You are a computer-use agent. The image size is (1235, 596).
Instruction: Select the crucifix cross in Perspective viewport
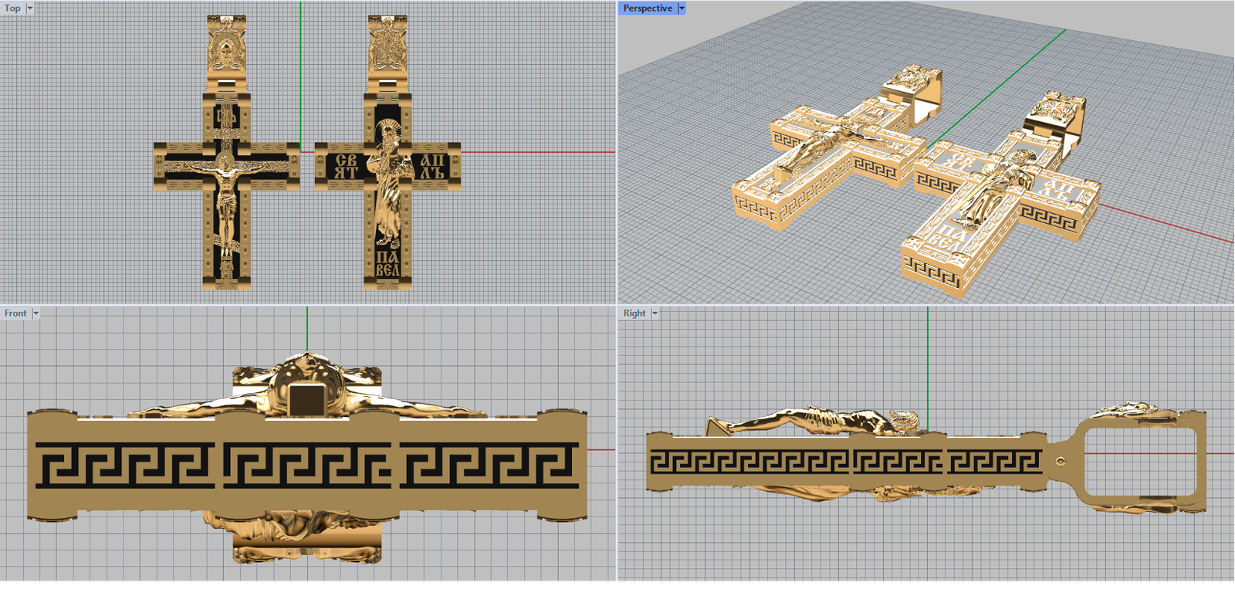837,149
